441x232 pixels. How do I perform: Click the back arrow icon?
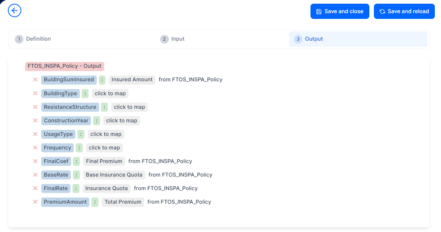tap(14, 11)
